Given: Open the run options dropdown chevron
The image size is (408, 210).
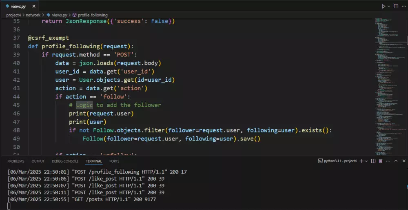Looking at the screenshot, I should point(389,6).
